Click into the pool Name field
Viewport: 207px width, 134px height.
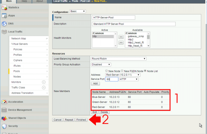pyautogui.click(x=113, y=17)
